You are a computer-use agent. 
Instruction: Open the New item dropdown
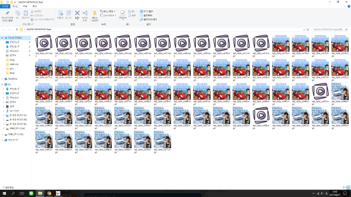click(x=107, y=11)
